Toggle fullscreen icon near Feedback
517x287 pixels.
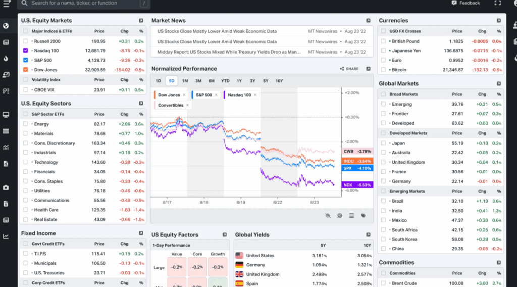[497, 3]
